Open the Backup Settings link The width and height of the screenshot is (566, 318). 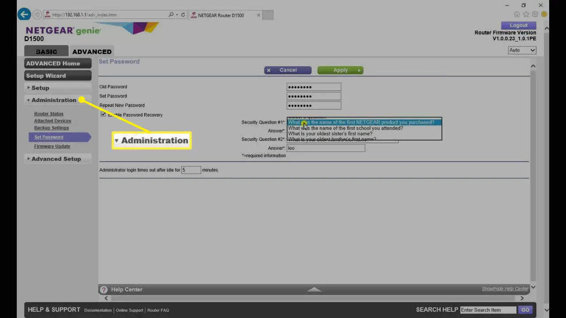51,128
